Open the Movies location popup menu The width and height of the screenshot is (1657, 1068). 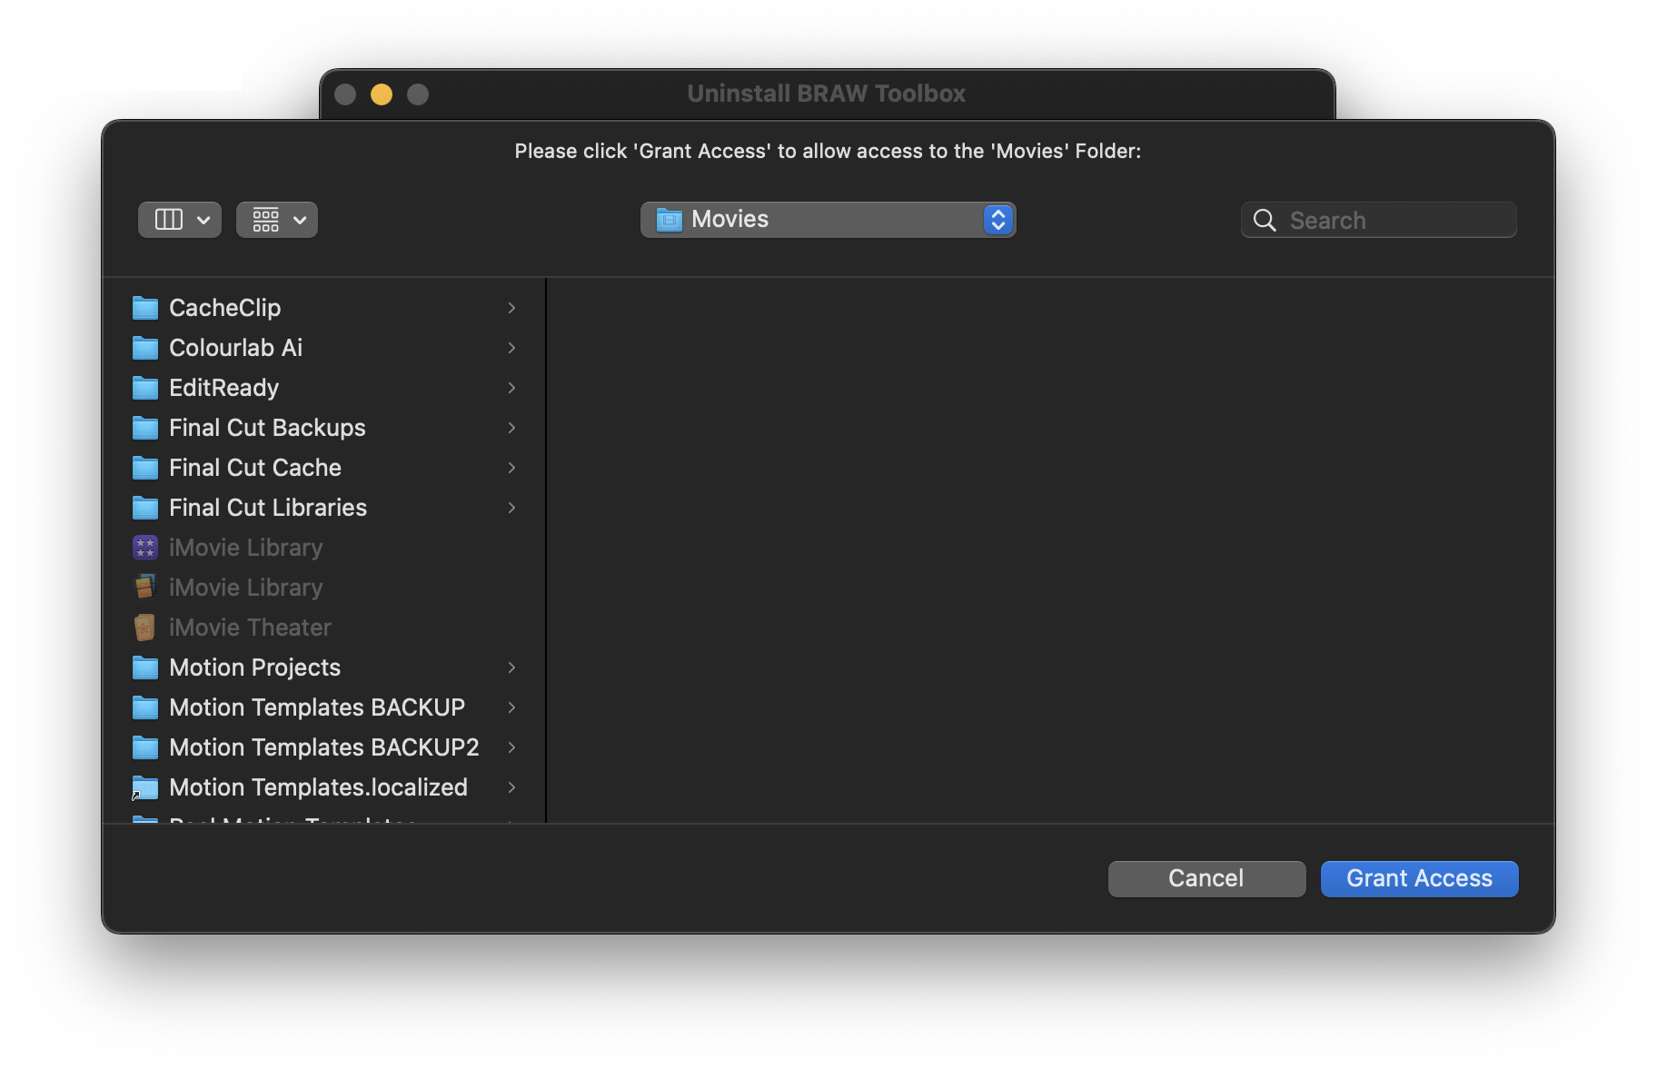point(828,220)
